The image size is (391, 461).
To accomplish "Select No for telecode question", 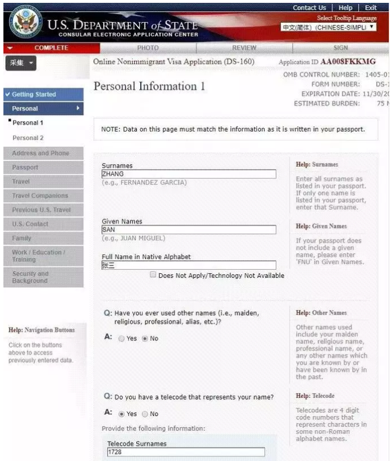I will pos(145,414).
